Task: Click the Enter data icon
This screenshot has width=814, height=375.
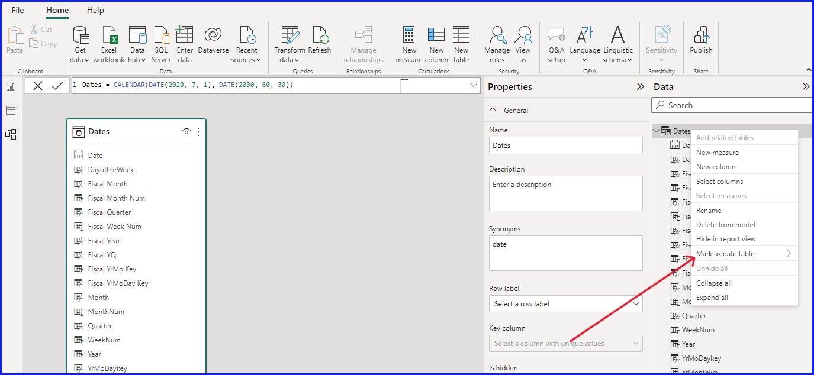Action: click(x=185, y=35)
